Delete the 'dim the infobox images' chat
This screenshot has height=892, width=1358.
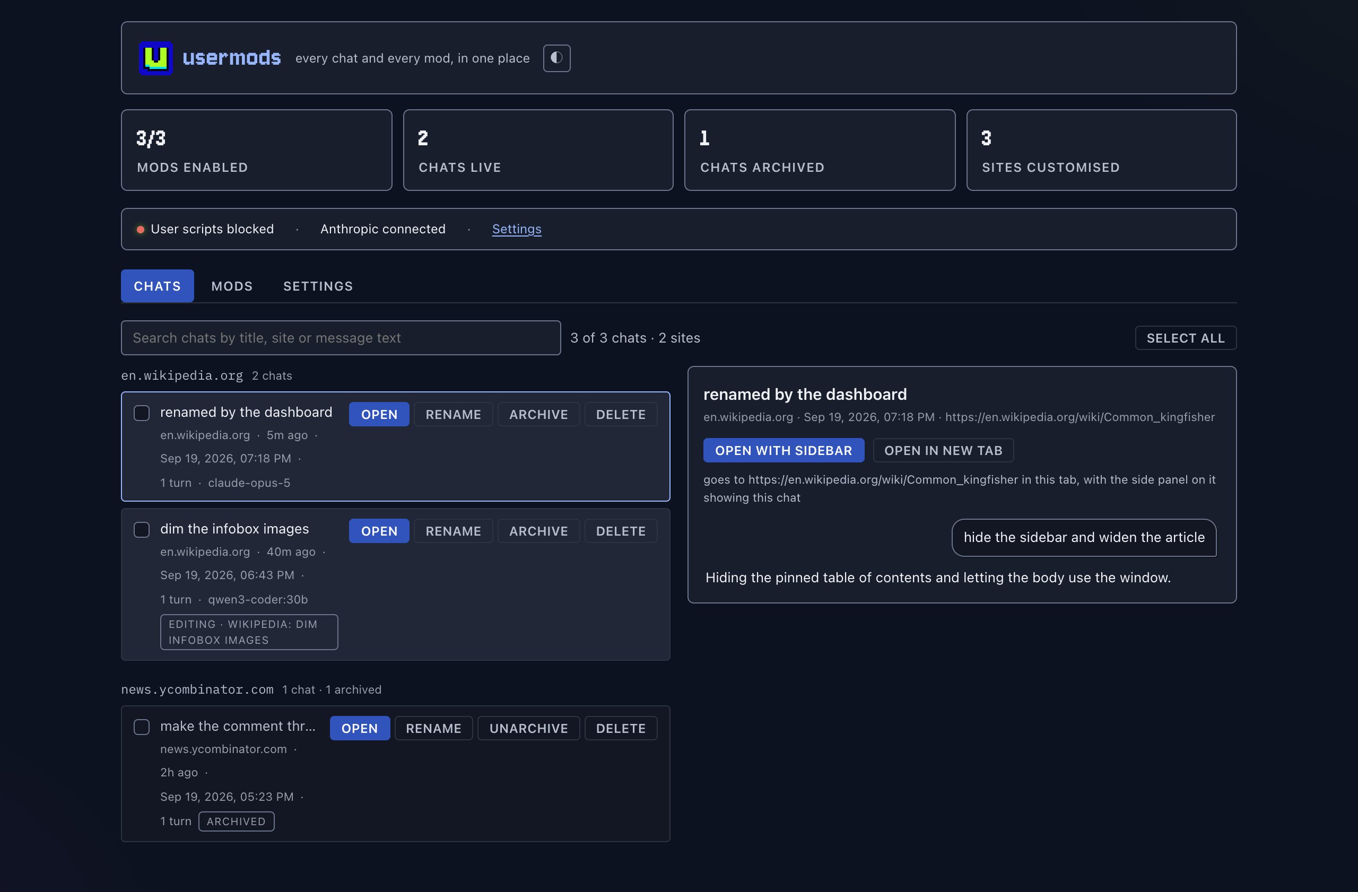[x=621, y=530]
